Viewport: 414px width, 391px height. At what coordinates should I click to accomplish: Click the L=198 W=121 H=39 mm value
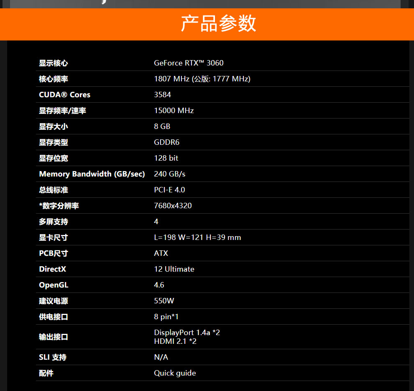pyautogui.click(x=197, y=237)
